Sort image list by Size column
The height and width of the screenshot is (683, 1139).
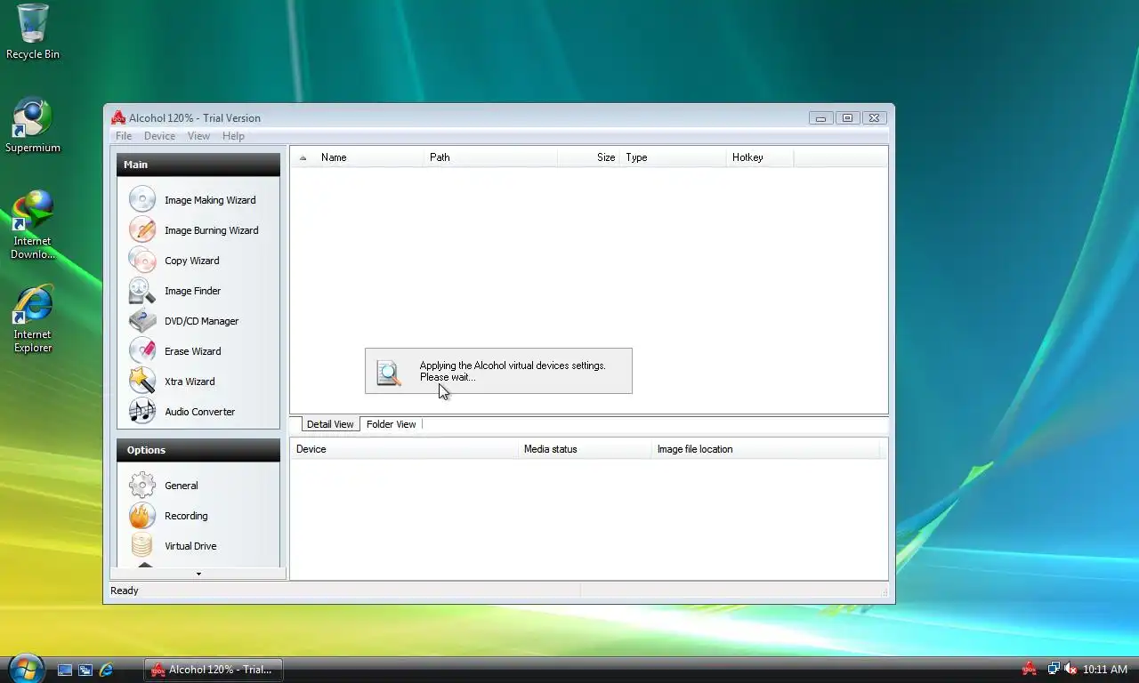[x=588, y=157]
